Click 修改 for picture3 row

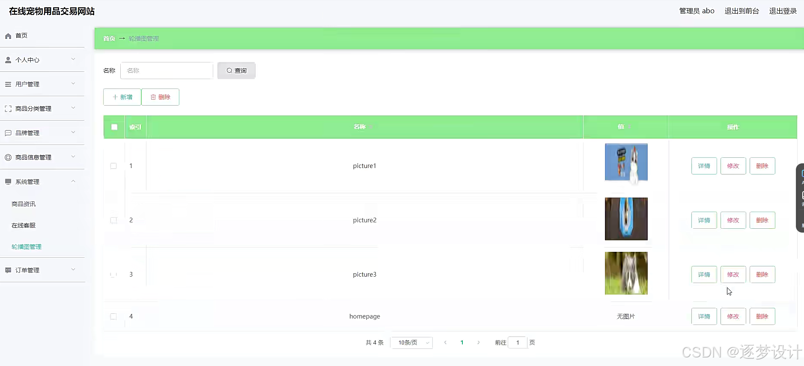(733, 274)
